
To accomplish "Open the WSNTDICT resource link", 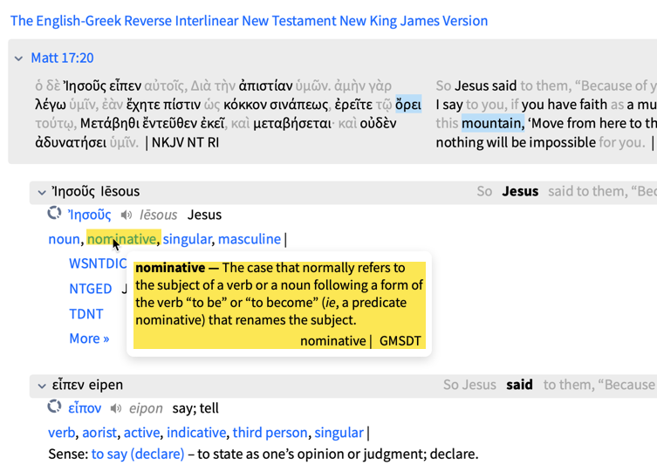I will click(98, 263).
